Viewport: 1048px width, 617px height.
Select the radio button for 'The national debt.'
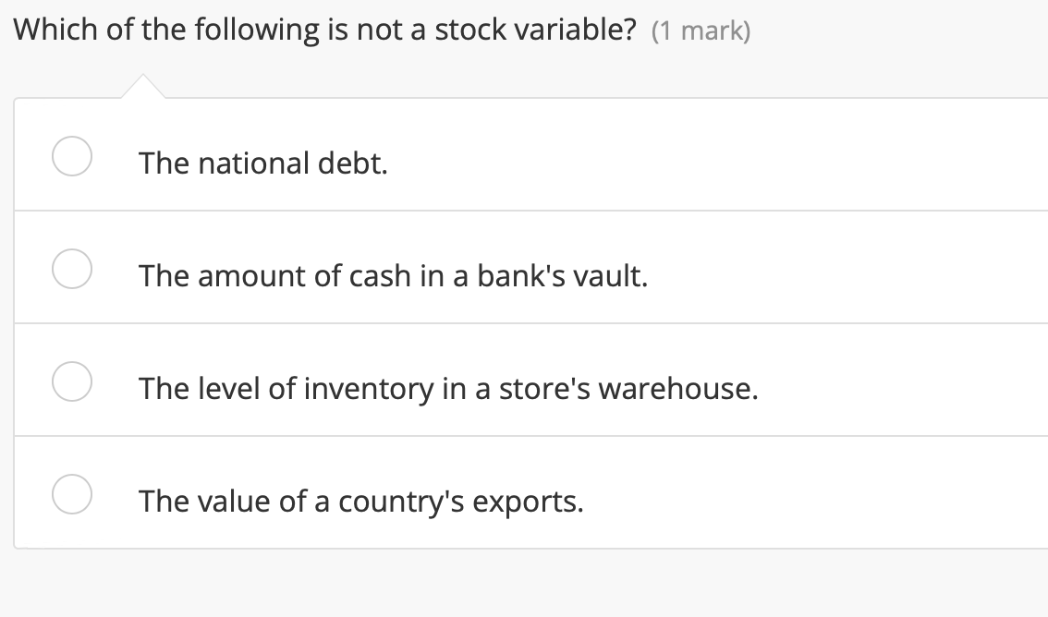pyautogui.click(x=72, y=157)
